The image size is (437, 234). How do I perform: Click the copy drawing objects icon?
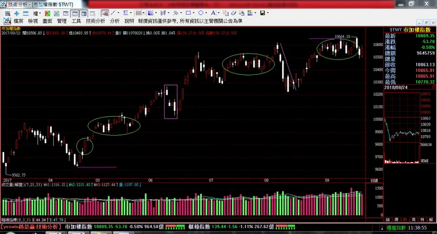[226, 13]
